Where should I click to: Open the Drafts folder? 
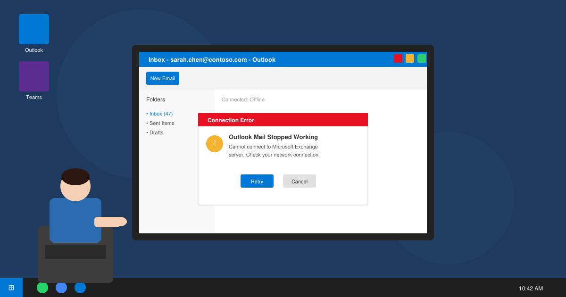tap(155, 132)
